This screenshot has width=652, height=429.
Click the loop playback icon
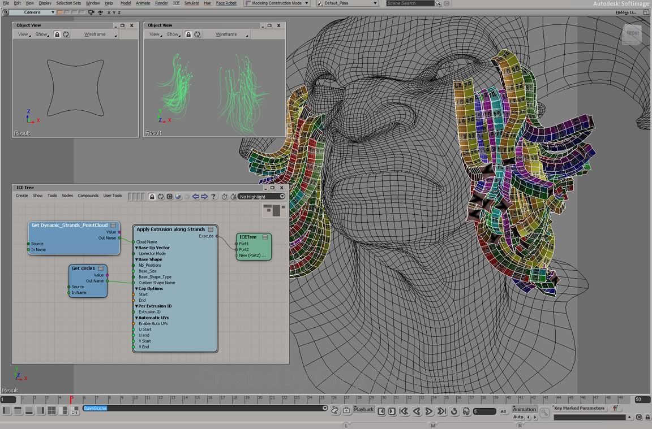point(454,410)
